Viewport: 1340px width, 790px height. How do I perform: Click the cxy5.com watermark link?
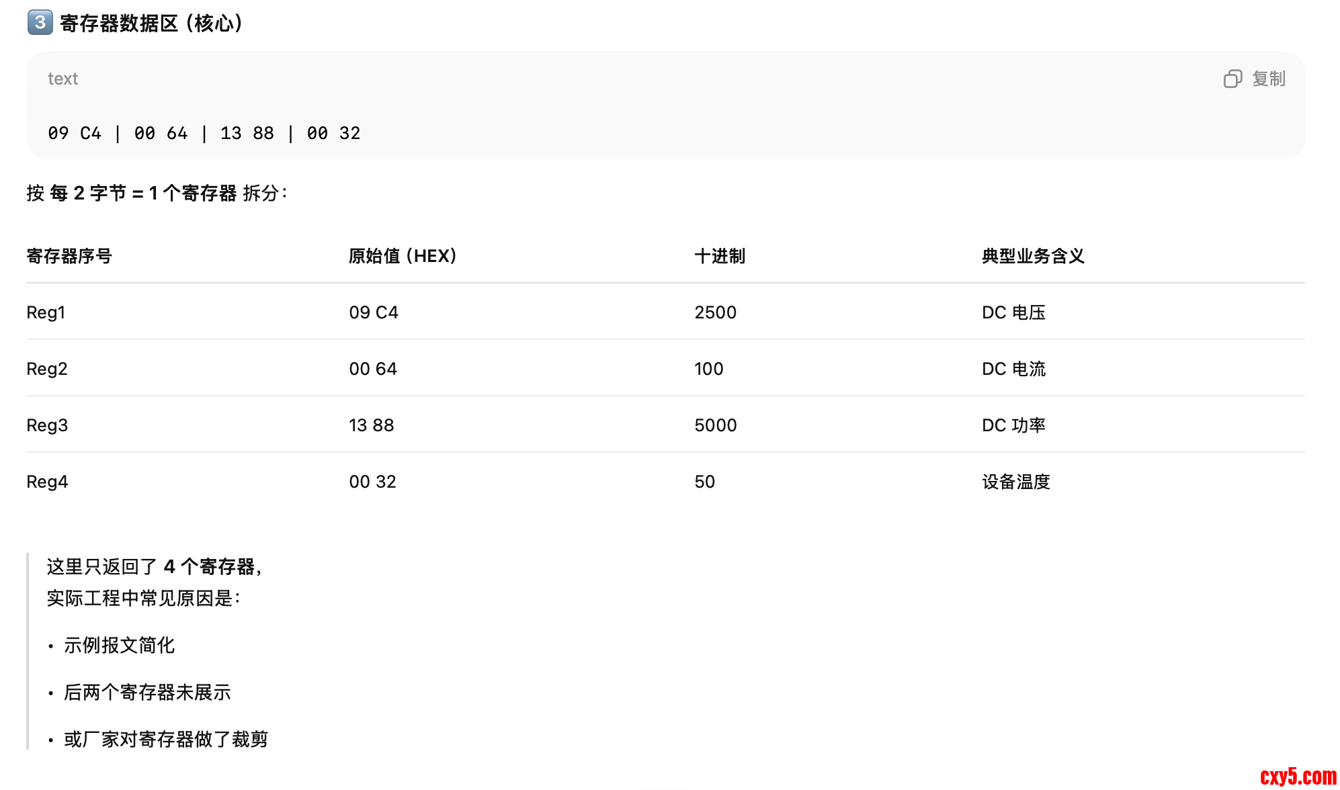click(1298, 777)
